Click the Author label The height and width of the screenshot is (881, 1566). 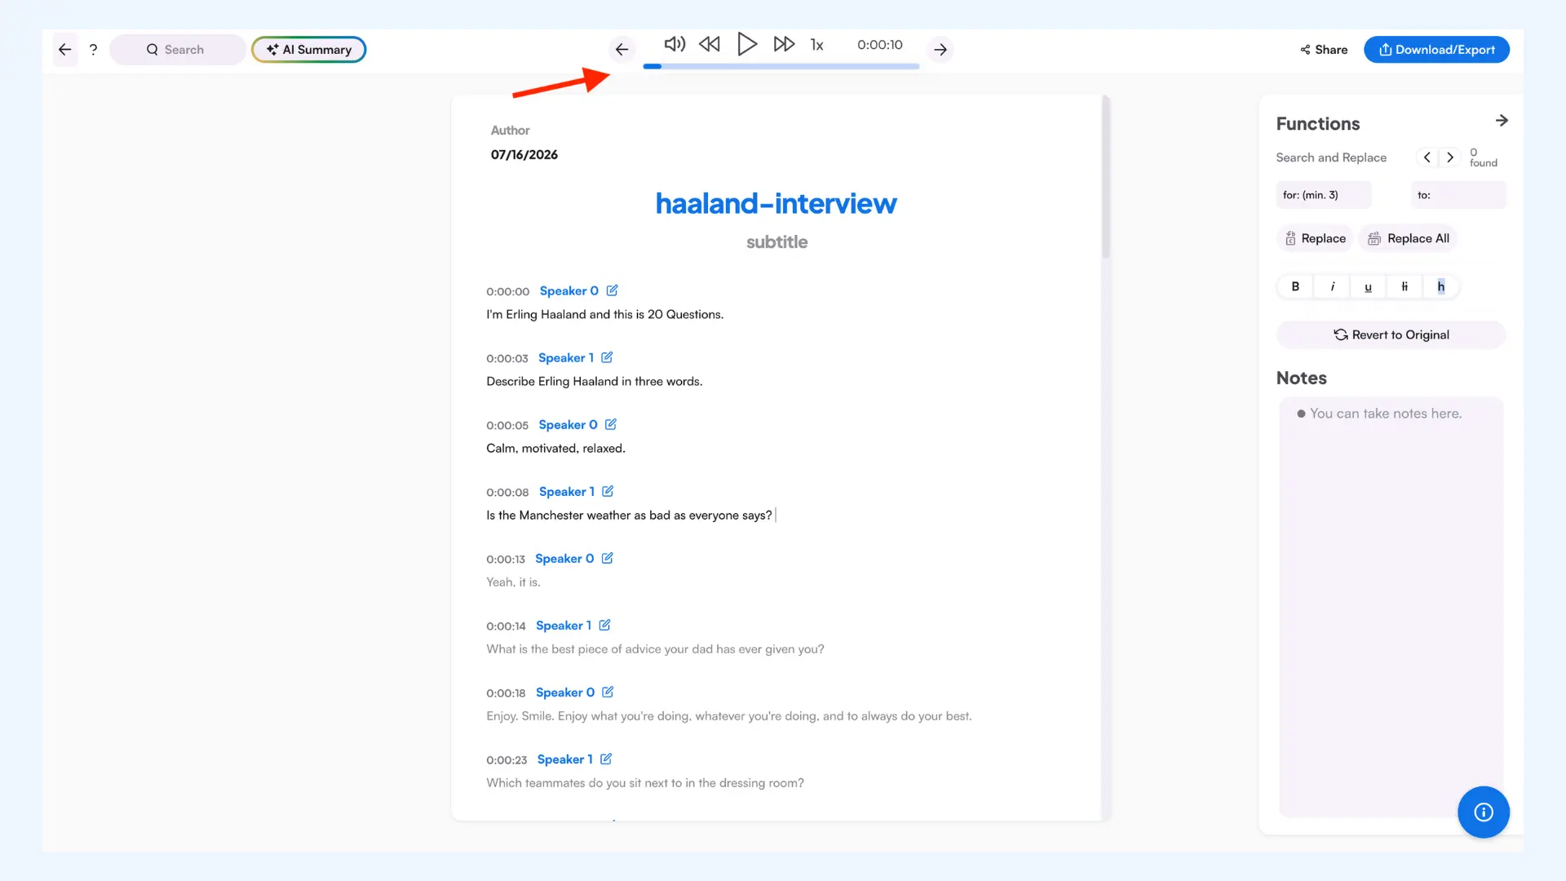pyautogui.click(x=510, y=131)
